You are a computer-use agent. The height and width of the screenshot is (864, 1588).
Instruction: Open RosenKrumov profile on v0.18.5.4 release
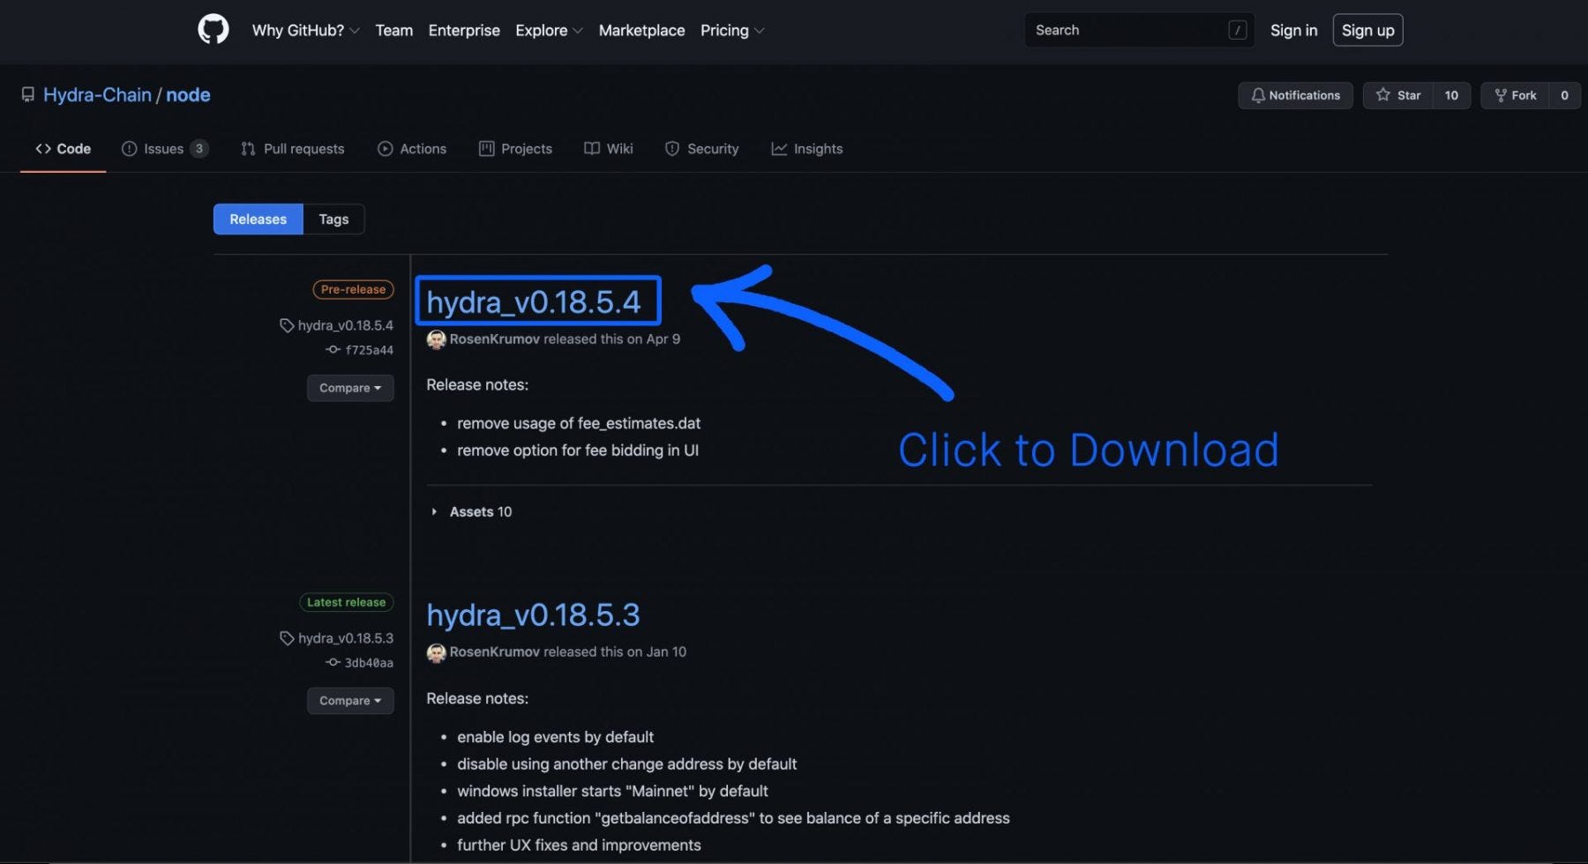coord(494,339)
